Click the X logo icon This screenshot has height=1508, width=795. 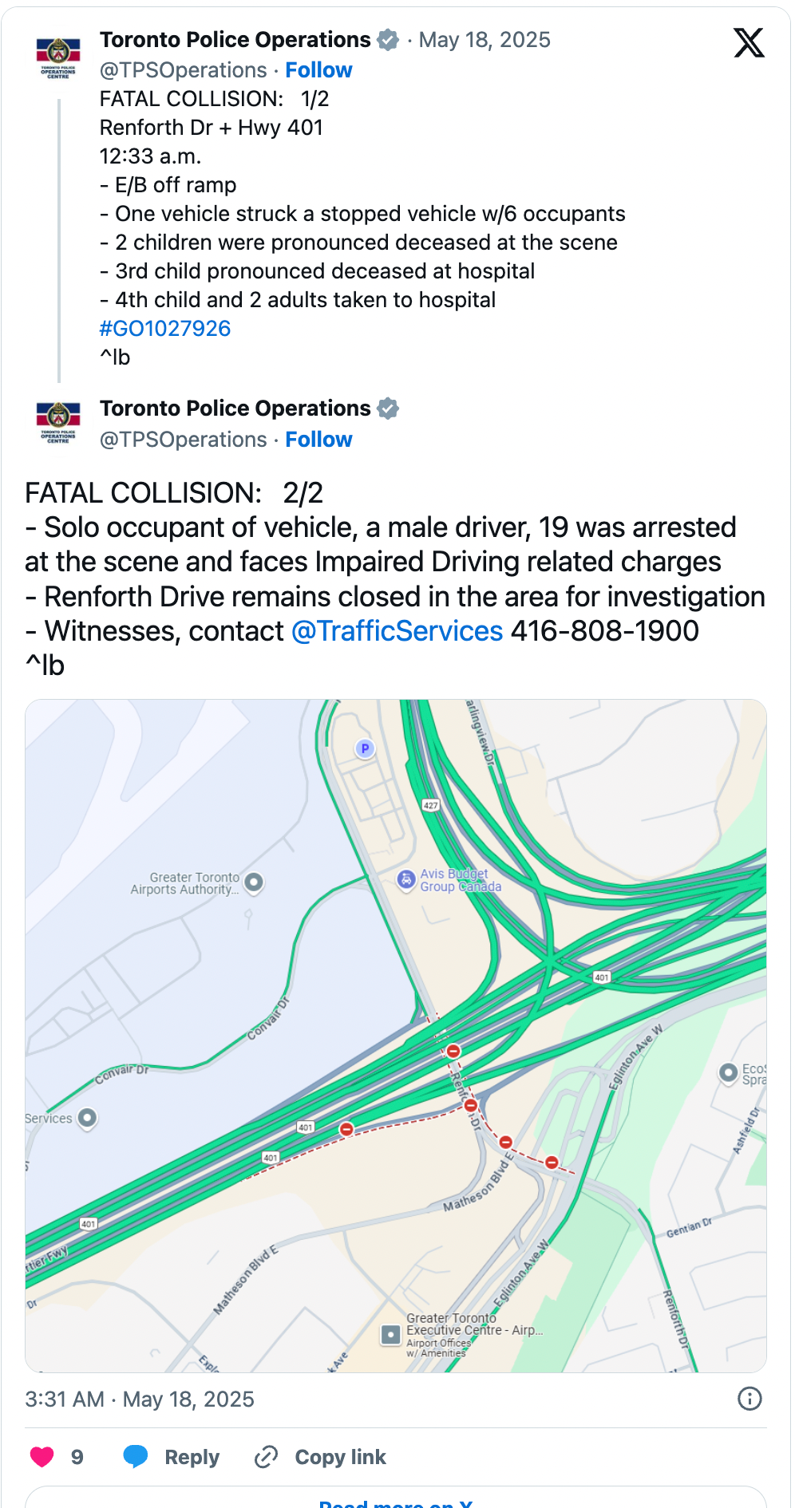pos(749,42)
